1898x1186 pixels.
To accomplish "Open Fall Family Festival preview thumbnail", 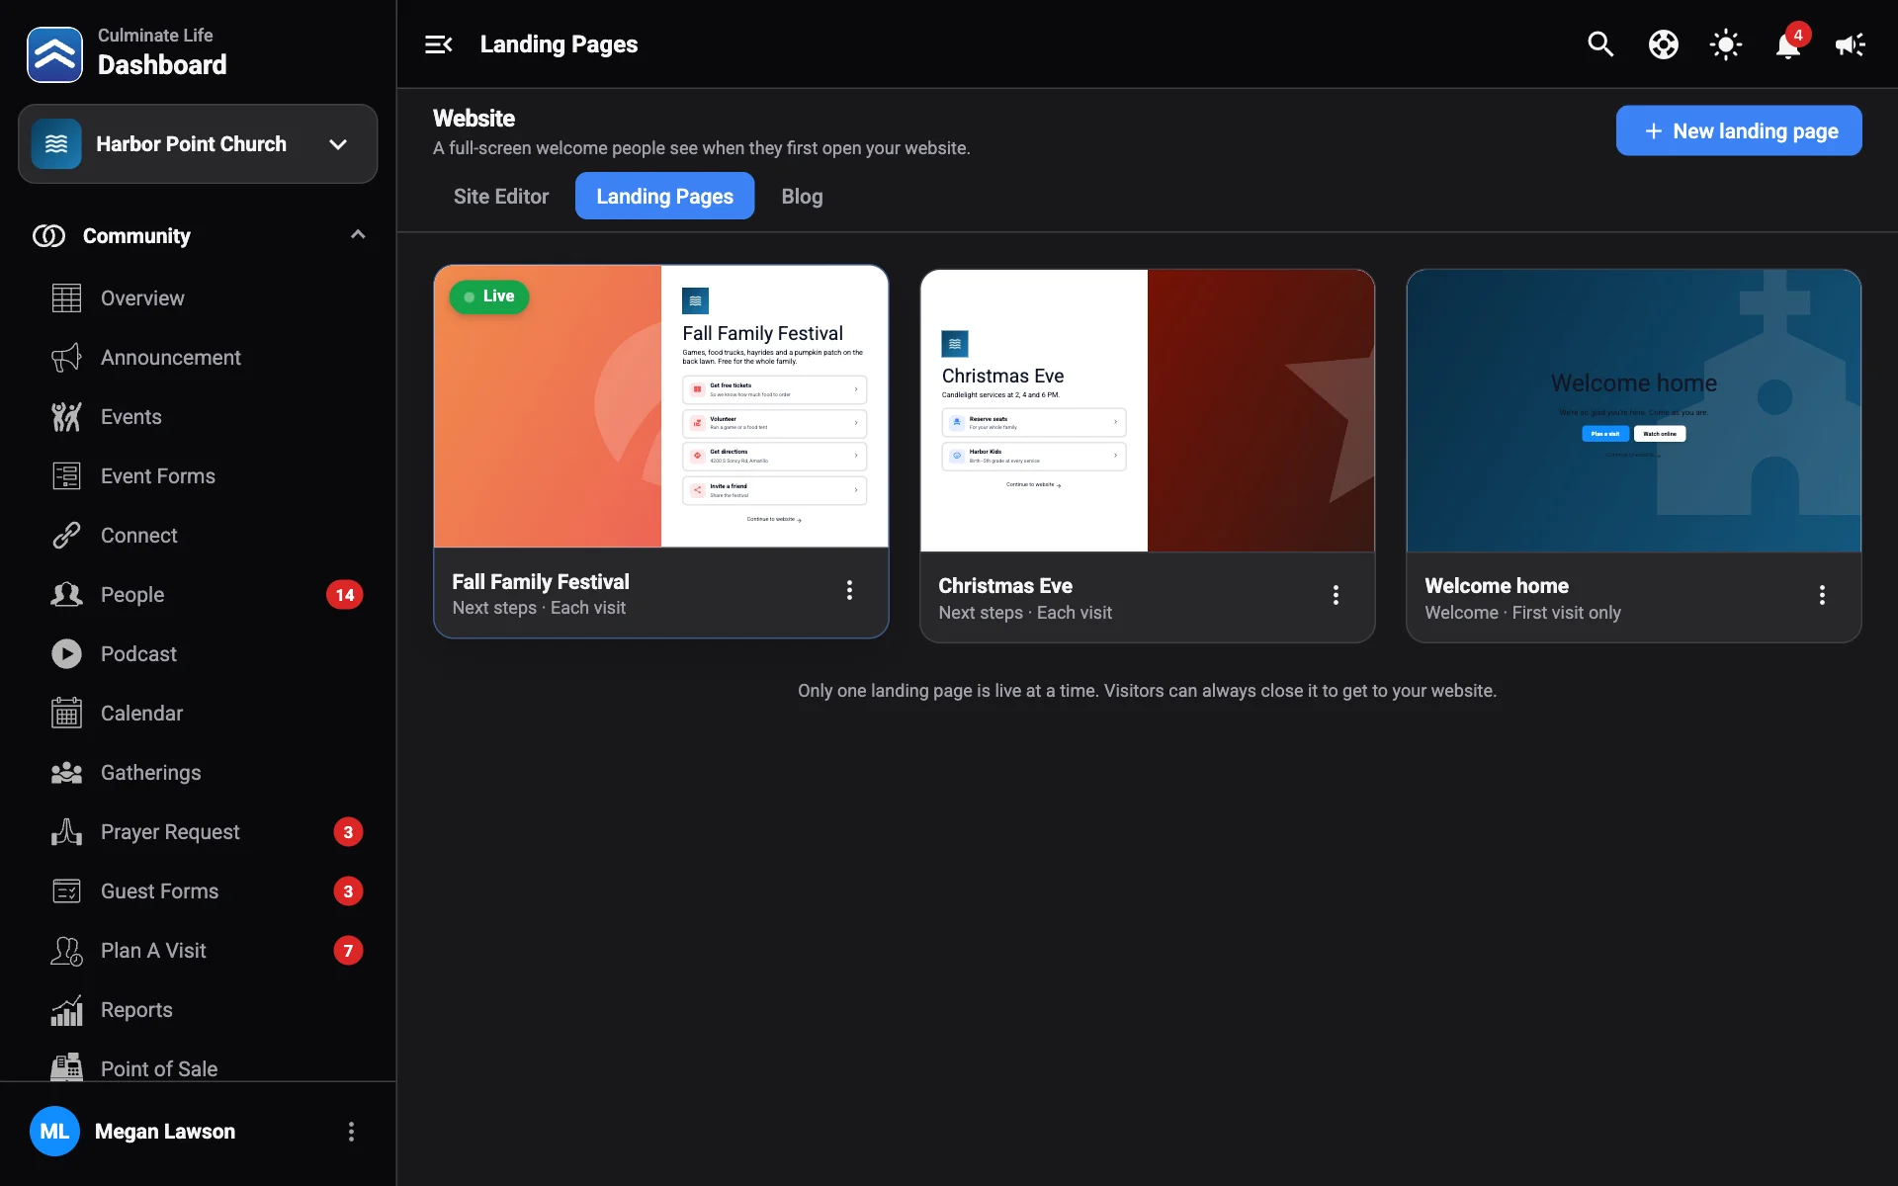I will (661, 406).
